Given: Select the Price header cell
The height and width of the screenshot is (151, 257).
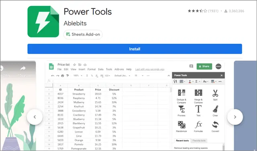Looking at the screenshot, I should [x=98, y=90].
